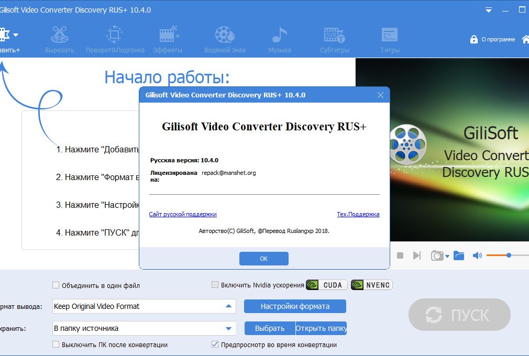Click OK in the About dialog

click(264, 259)
